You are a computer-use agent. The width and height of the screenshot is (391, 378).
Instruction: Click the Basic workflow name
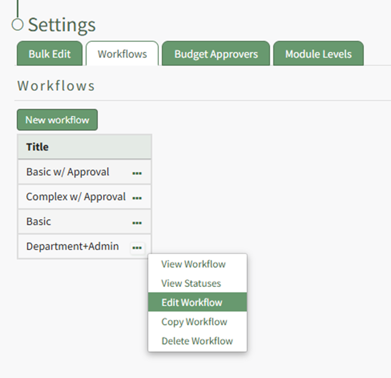pyautogui.click(x=39, y=222)
